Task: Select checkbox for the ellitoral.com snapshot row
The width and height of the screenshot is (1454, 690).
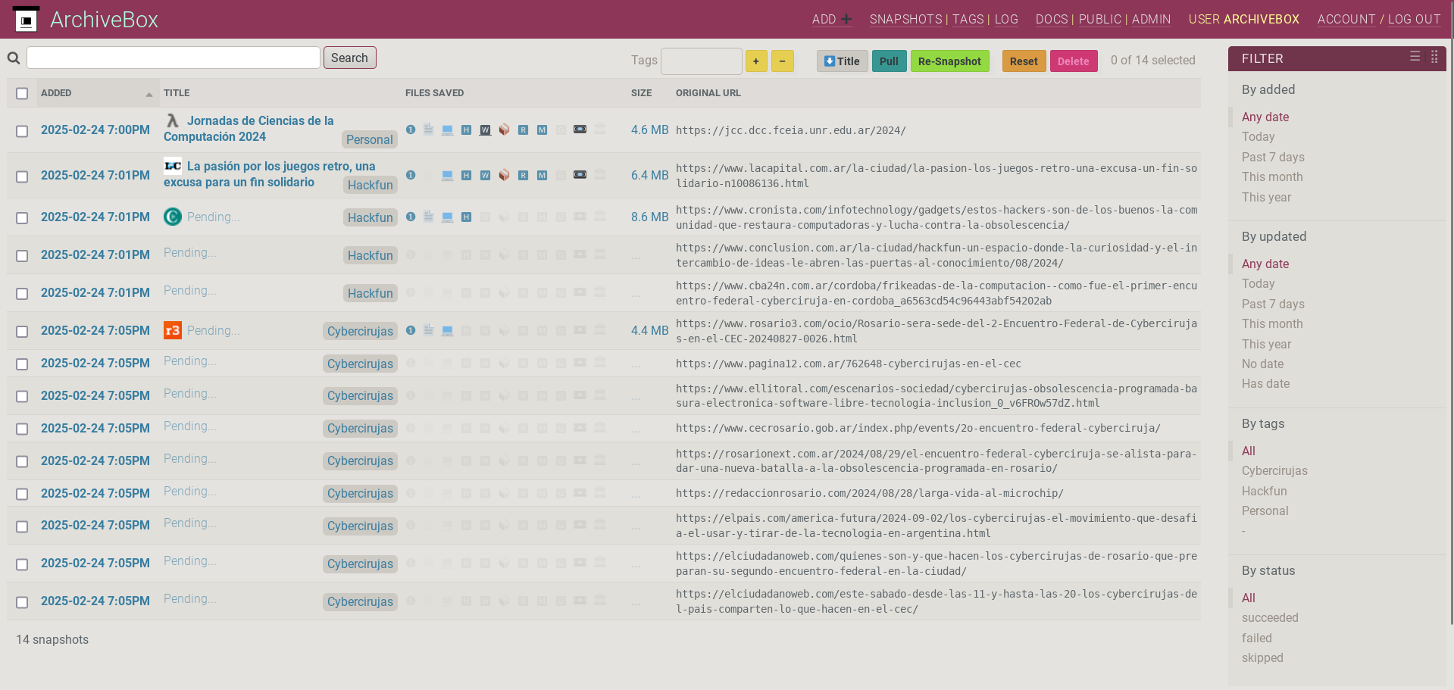Action: pyautogui.click(x=22, y=396)
